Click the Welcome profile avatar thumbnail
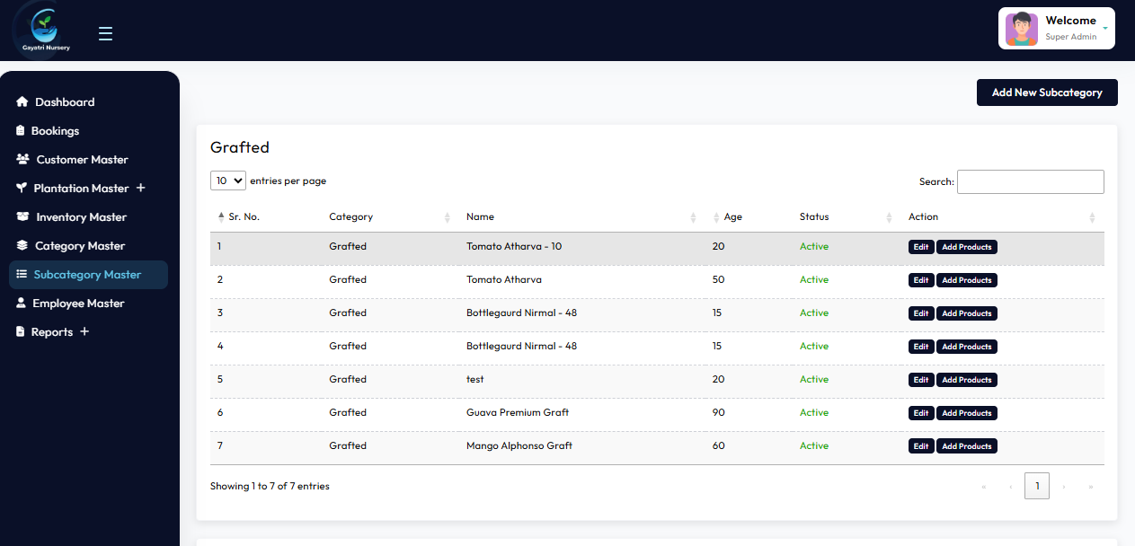Screen dimensions: 1135x546 point(1020,28)
